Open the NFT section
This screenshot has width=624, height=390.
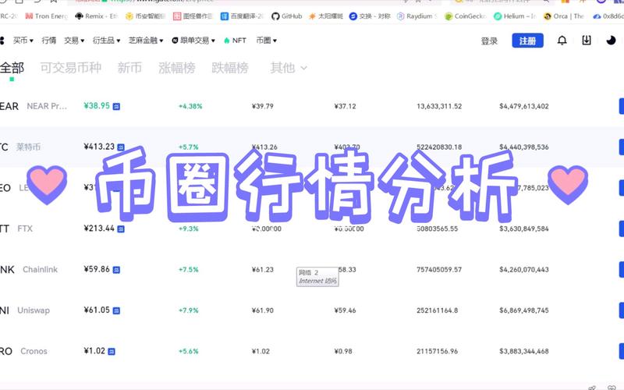236,41
